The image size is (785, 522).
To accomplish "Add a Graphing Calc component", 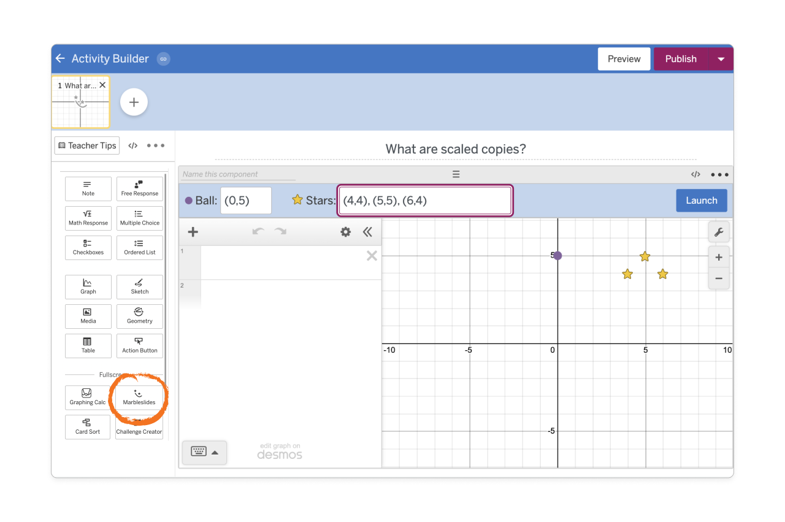I will [87, 397].
